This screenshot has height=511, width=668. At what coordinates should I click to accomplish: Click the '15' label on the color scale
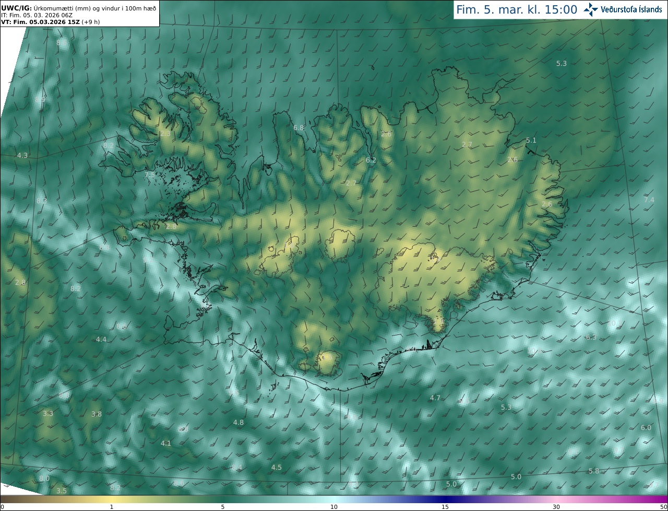click(445, 507)
